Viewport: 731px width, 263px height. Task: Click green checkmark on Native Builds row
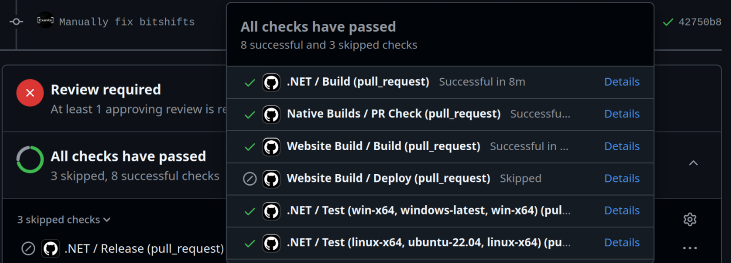(x=250, y=115)
